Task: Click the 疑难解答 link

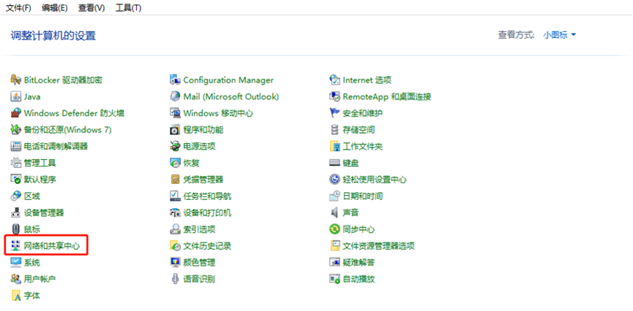Action: pos(359,262)
